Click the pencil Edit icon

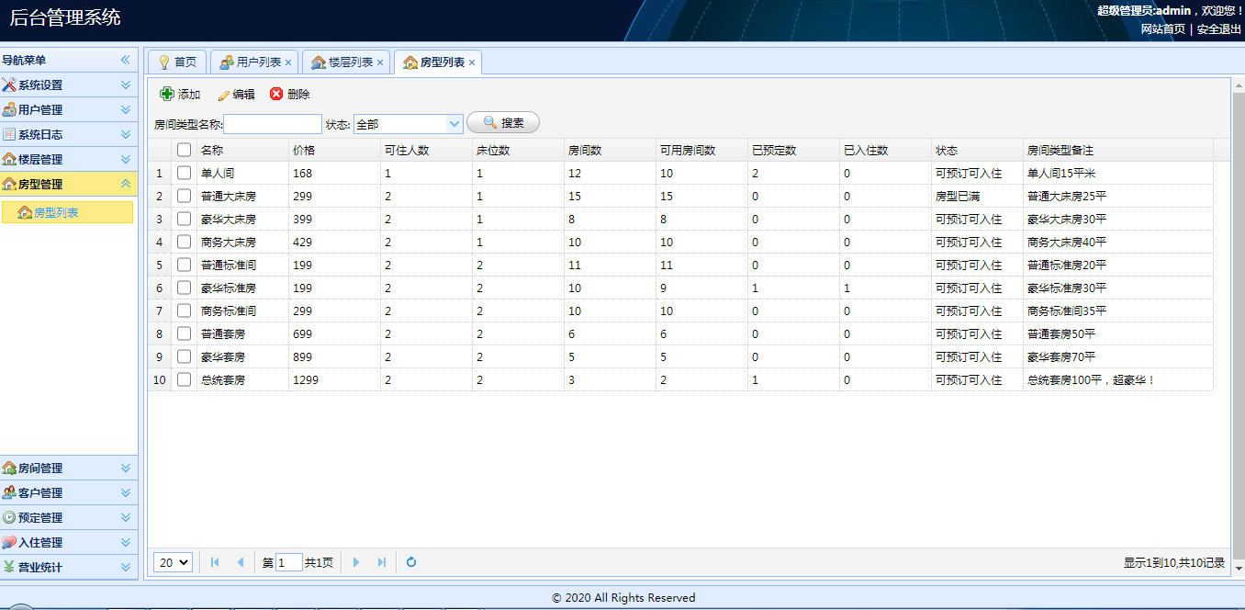(223, 95)
